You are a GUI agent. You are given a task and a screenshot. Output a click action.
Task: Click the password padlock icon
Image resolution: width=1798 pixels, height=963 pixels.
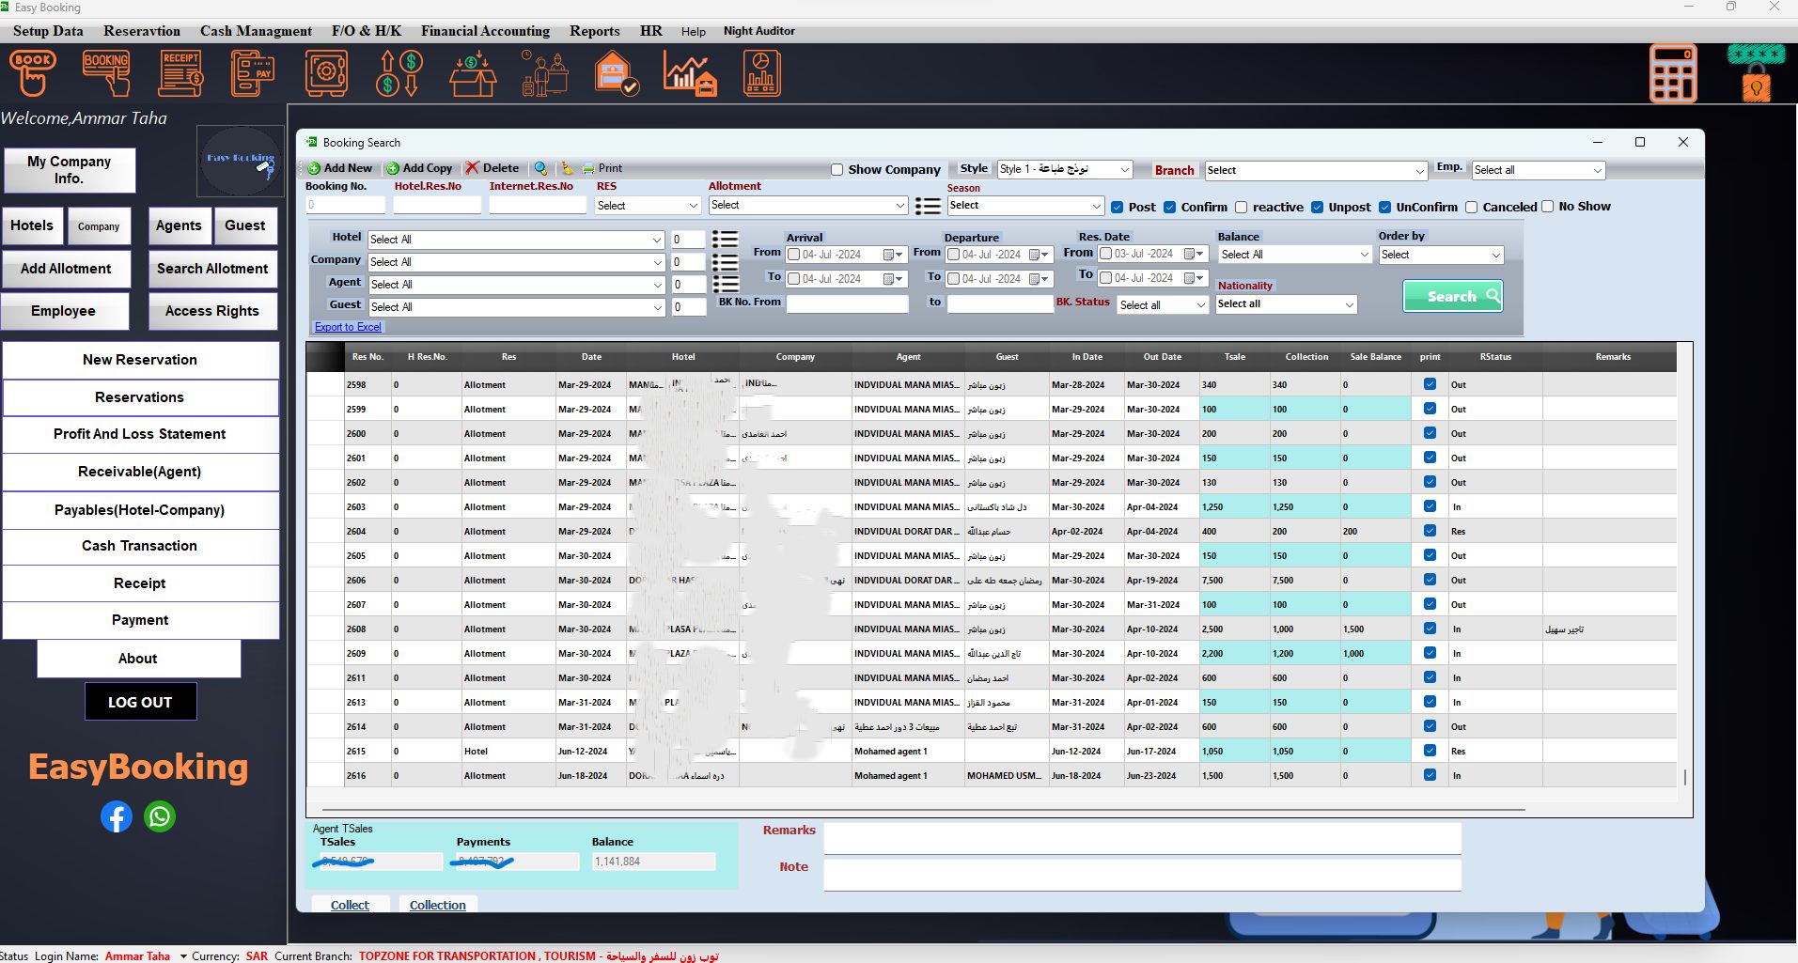click(x=1756, y=73)
